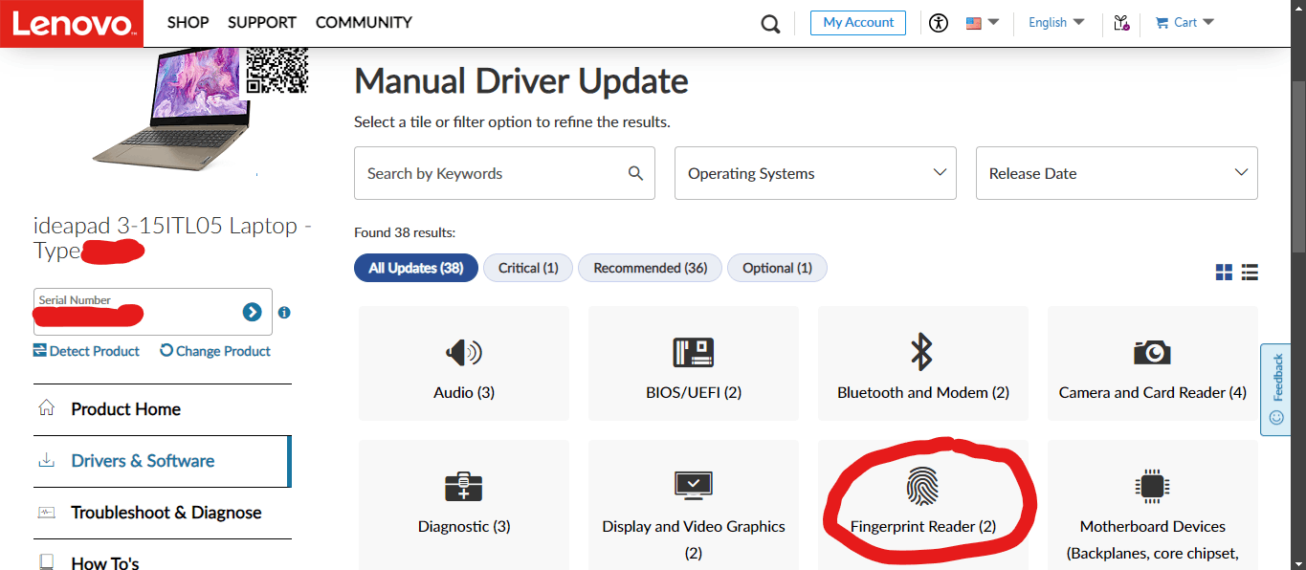Open the COMMUNITY menu
The width and height of the screenshot is (1306, 570).
click(364, 22)
